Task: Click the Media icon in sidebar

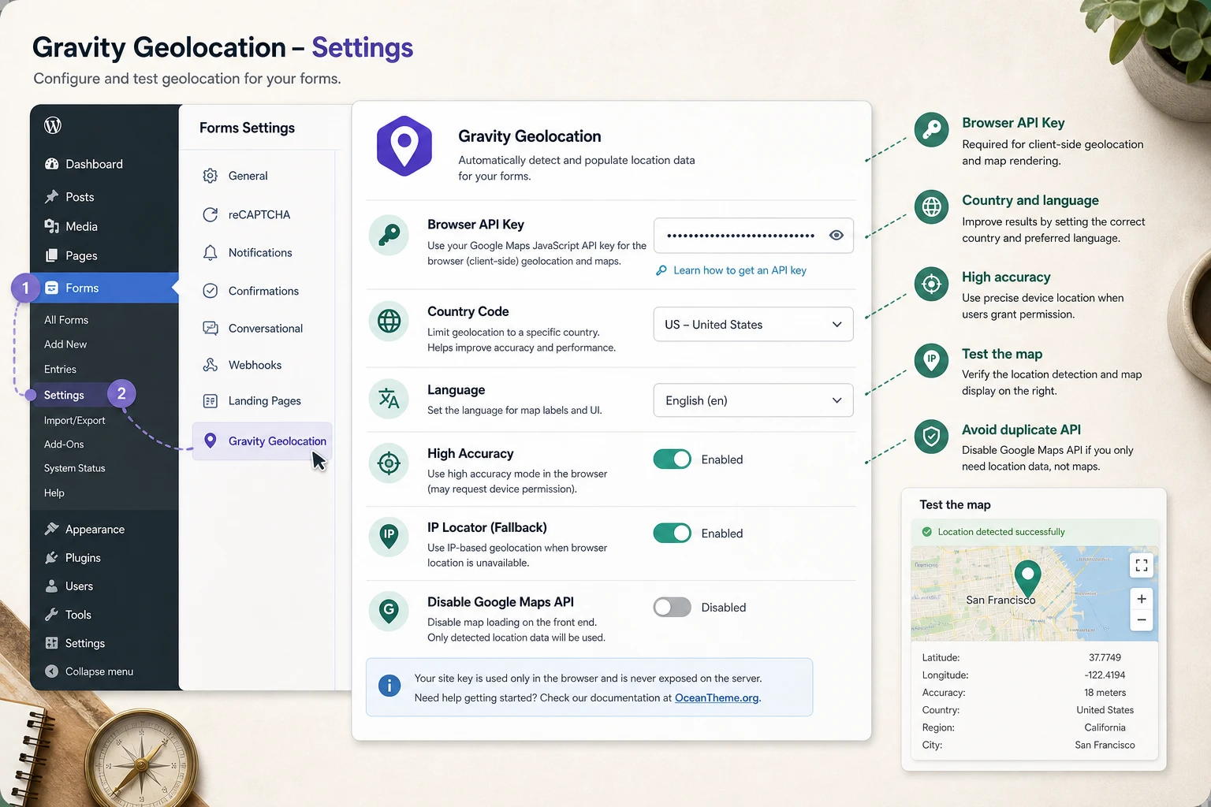Action: (52, 226)
